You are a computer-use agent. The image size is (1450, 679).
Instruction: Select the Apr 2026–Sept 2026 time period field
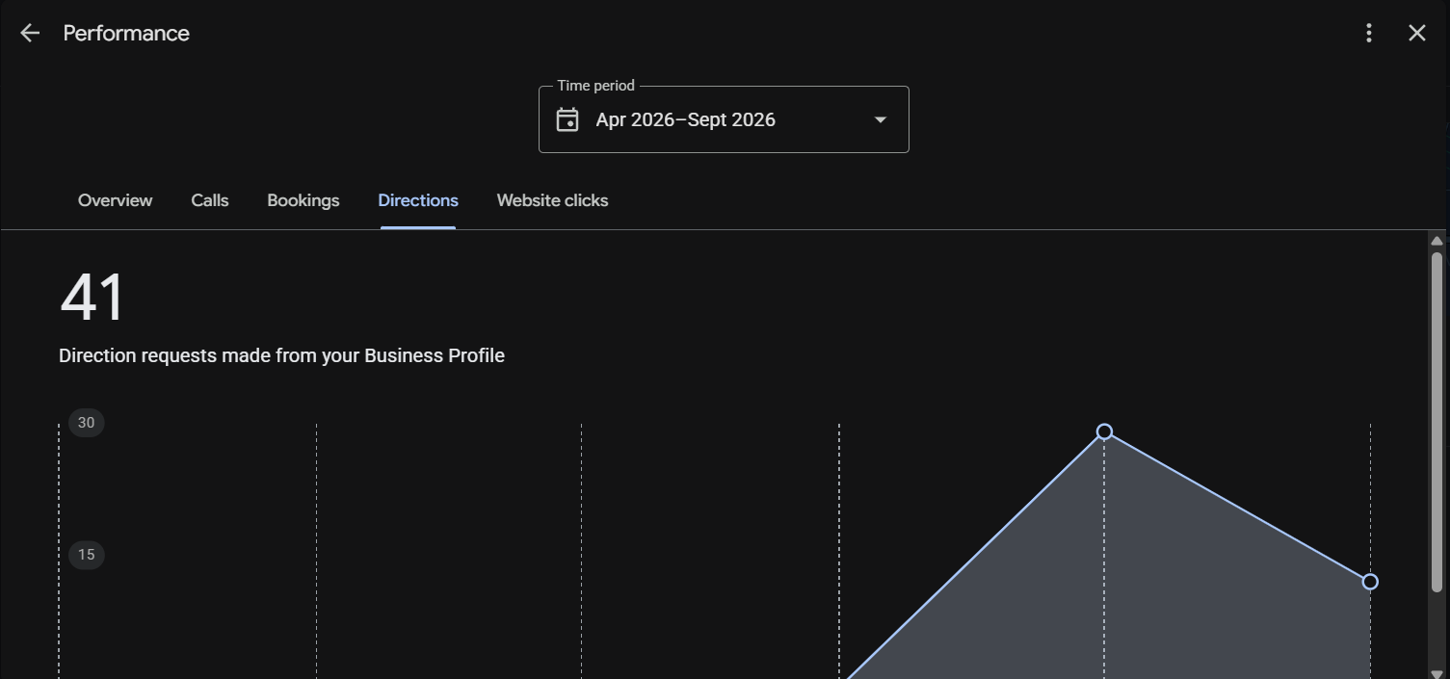[x=724, y=119]
